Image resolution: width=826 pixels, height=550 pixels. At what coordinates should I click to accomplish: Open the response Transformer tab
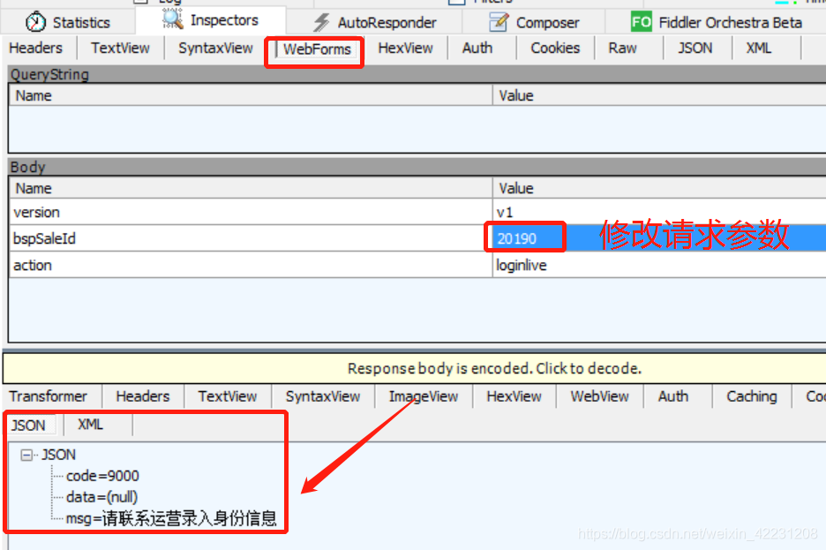click(48, 396)
